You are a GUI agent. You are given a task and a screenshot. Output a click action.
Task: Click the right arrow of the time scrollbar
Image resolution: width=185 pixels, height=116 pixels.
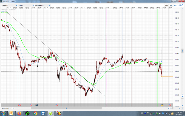pos(168,108)
